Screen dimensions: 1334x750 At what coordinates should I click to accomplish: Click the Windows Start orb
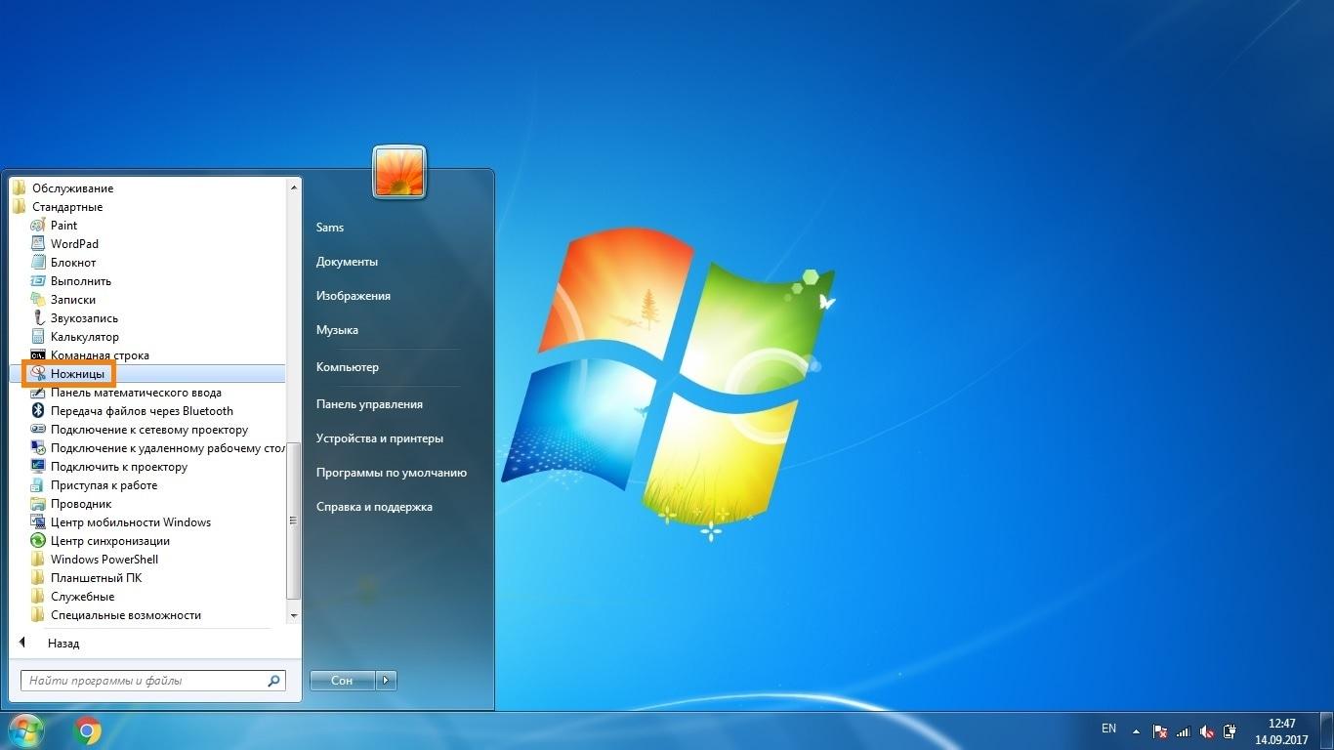click(x=25, y=730)
